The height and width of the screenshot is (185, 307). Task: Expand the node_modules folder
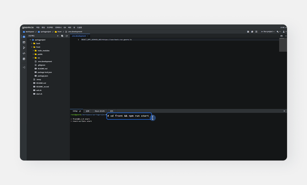[33, 51]
